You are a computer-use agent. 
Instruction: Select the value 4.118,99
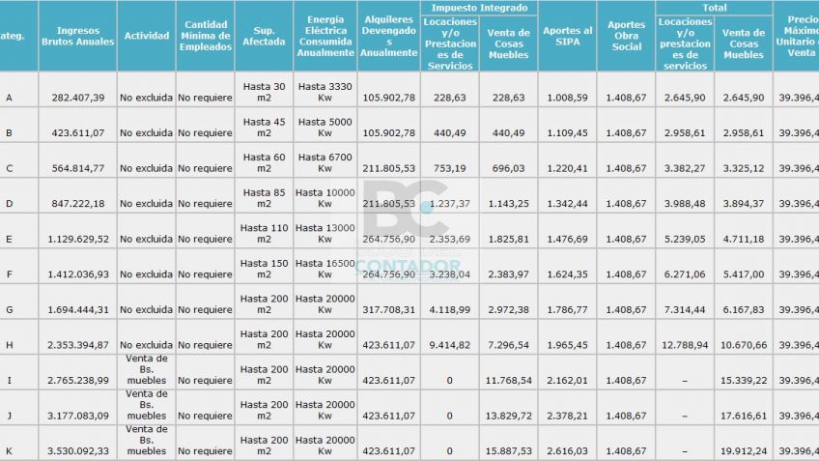(450, 310)
